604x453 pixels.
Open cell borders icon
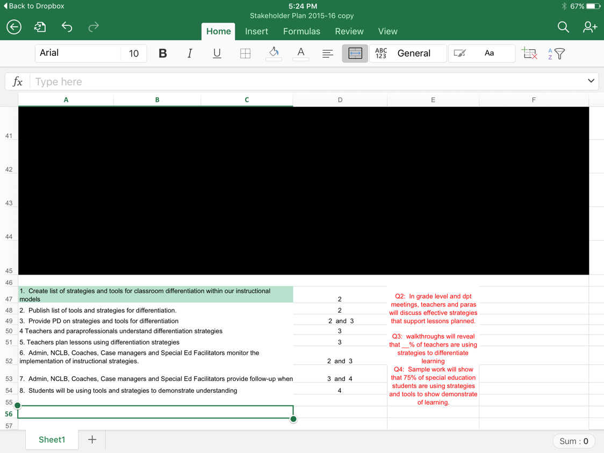pos(245,53)
